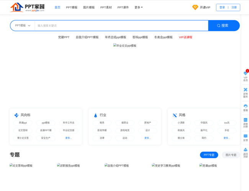This screenshot has width=249, height=191.
Task: Expand the 更多 navigation menu
Action: 138,7
